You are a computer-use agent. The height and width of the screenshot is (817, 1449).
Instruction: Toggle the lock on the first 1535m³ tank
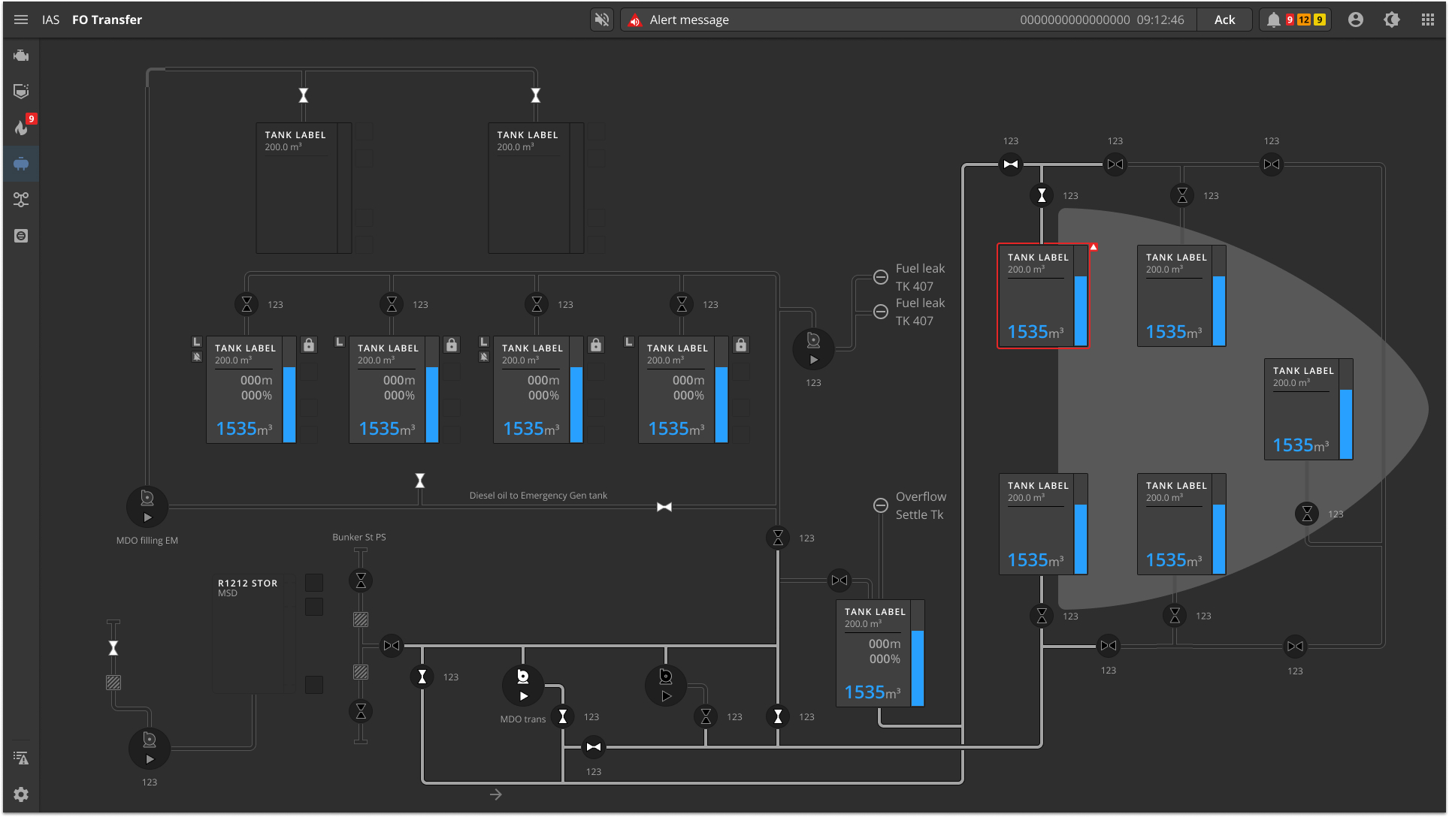click(x=309, y=345)
